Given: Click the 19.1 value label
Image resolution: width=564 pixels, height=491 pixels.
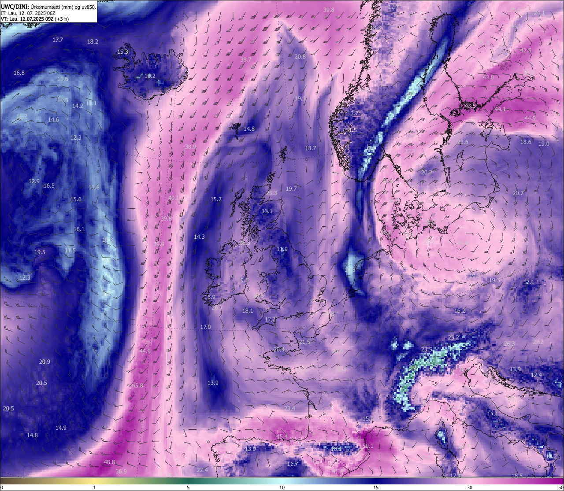Looking at the screenshot, I should 300,99.
